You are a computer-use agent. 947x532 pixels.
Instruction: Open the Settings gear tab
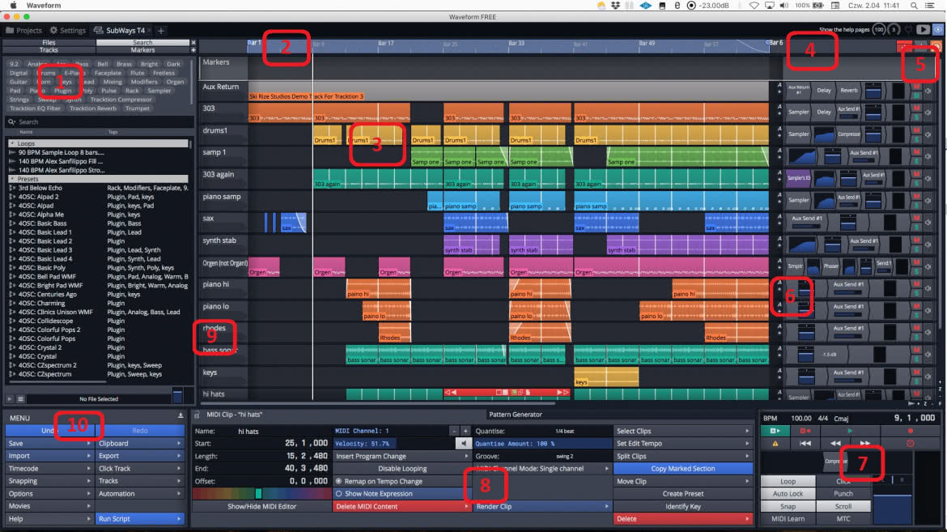coord(67,30)
